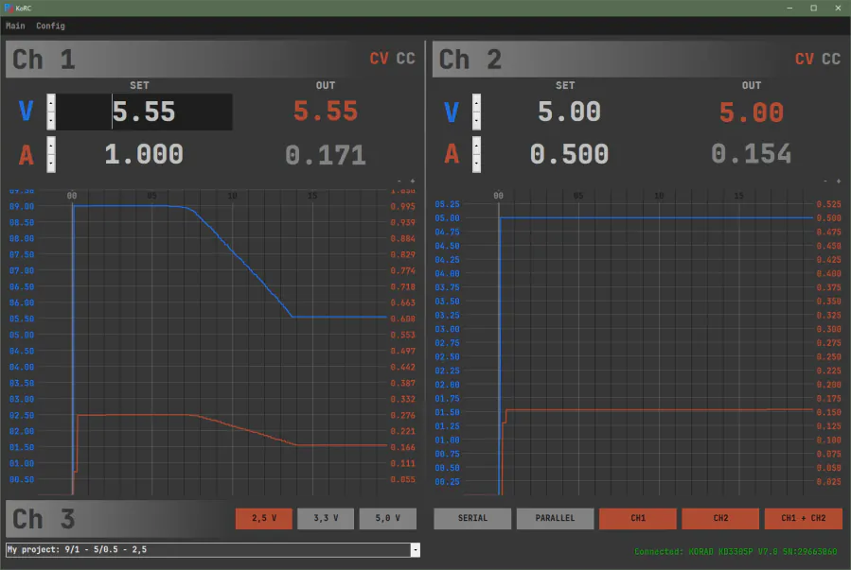Open the Main menu
Screen dimensions: 851x570
coord(15,26)
